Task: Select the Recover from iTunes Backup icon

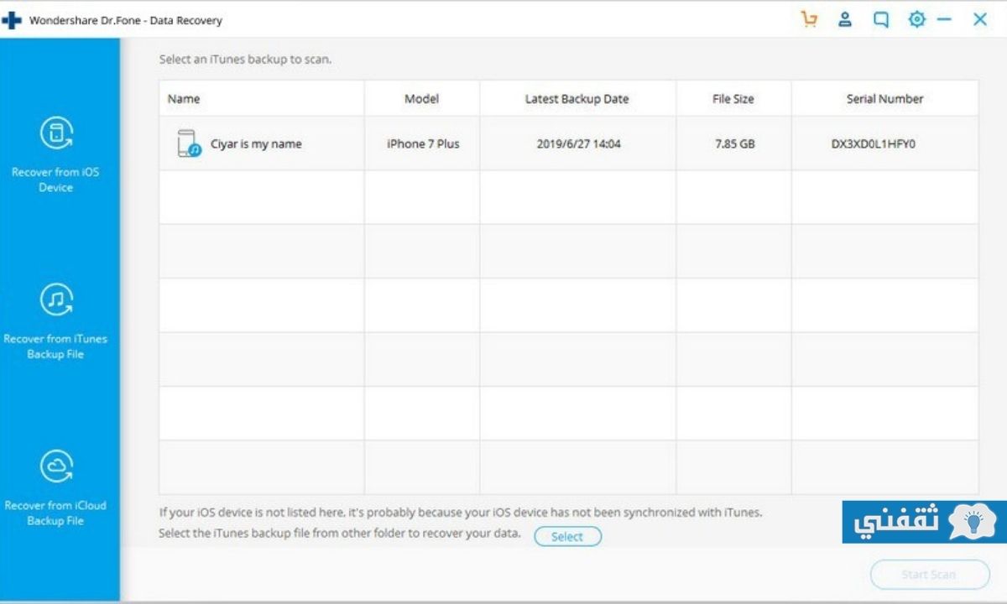Action: pos(56,299)
